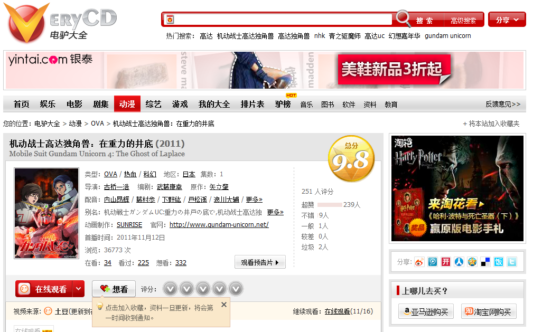The image size is (533, 332).
Task: Click the SUNRISE studio link
Action: [129, 225]
